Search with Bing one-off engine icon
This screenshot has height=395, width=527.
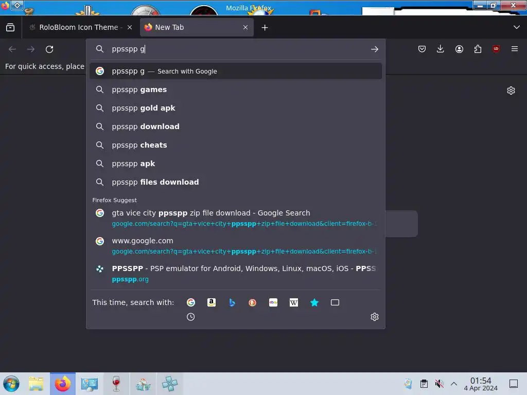(x=232, y=302)
